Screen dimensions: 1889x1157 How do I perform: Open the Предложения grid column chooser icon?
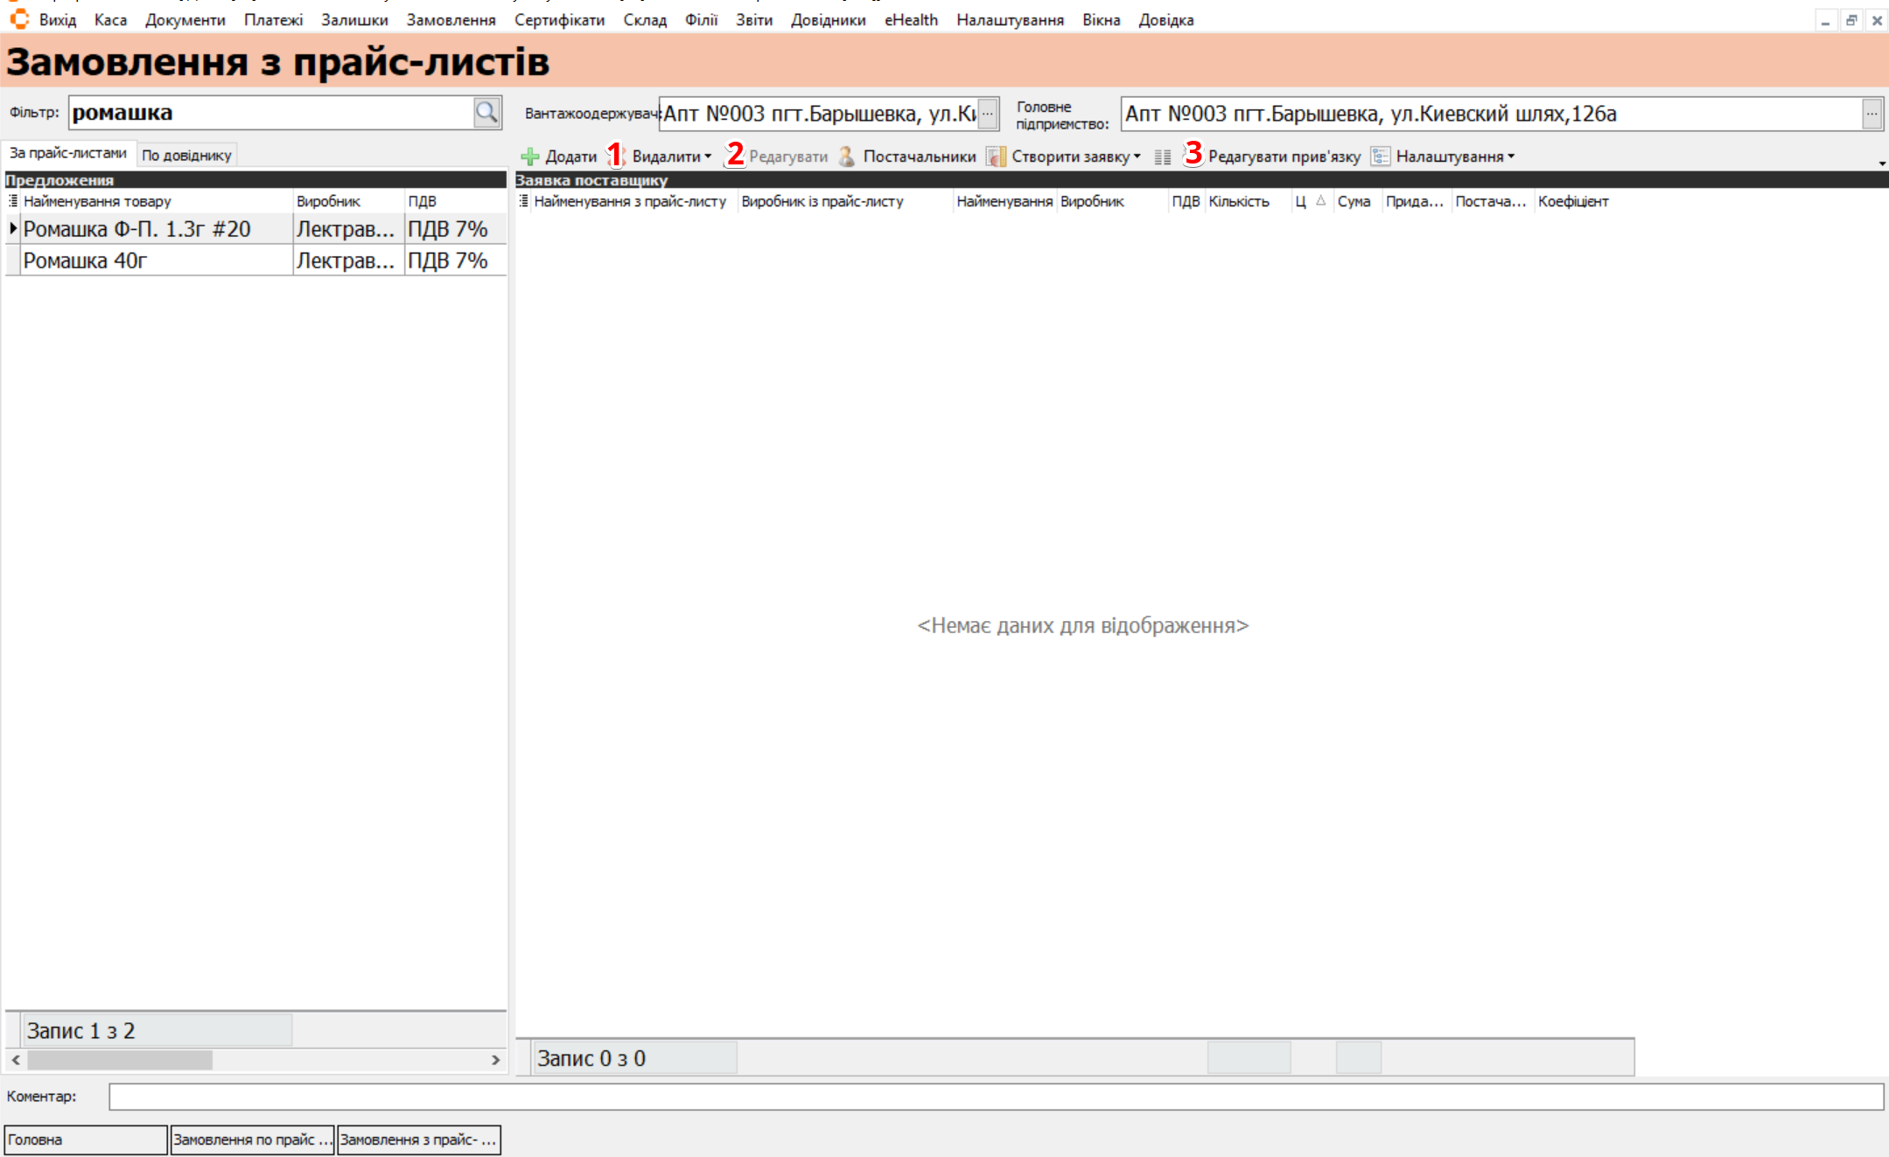point(13,201)
